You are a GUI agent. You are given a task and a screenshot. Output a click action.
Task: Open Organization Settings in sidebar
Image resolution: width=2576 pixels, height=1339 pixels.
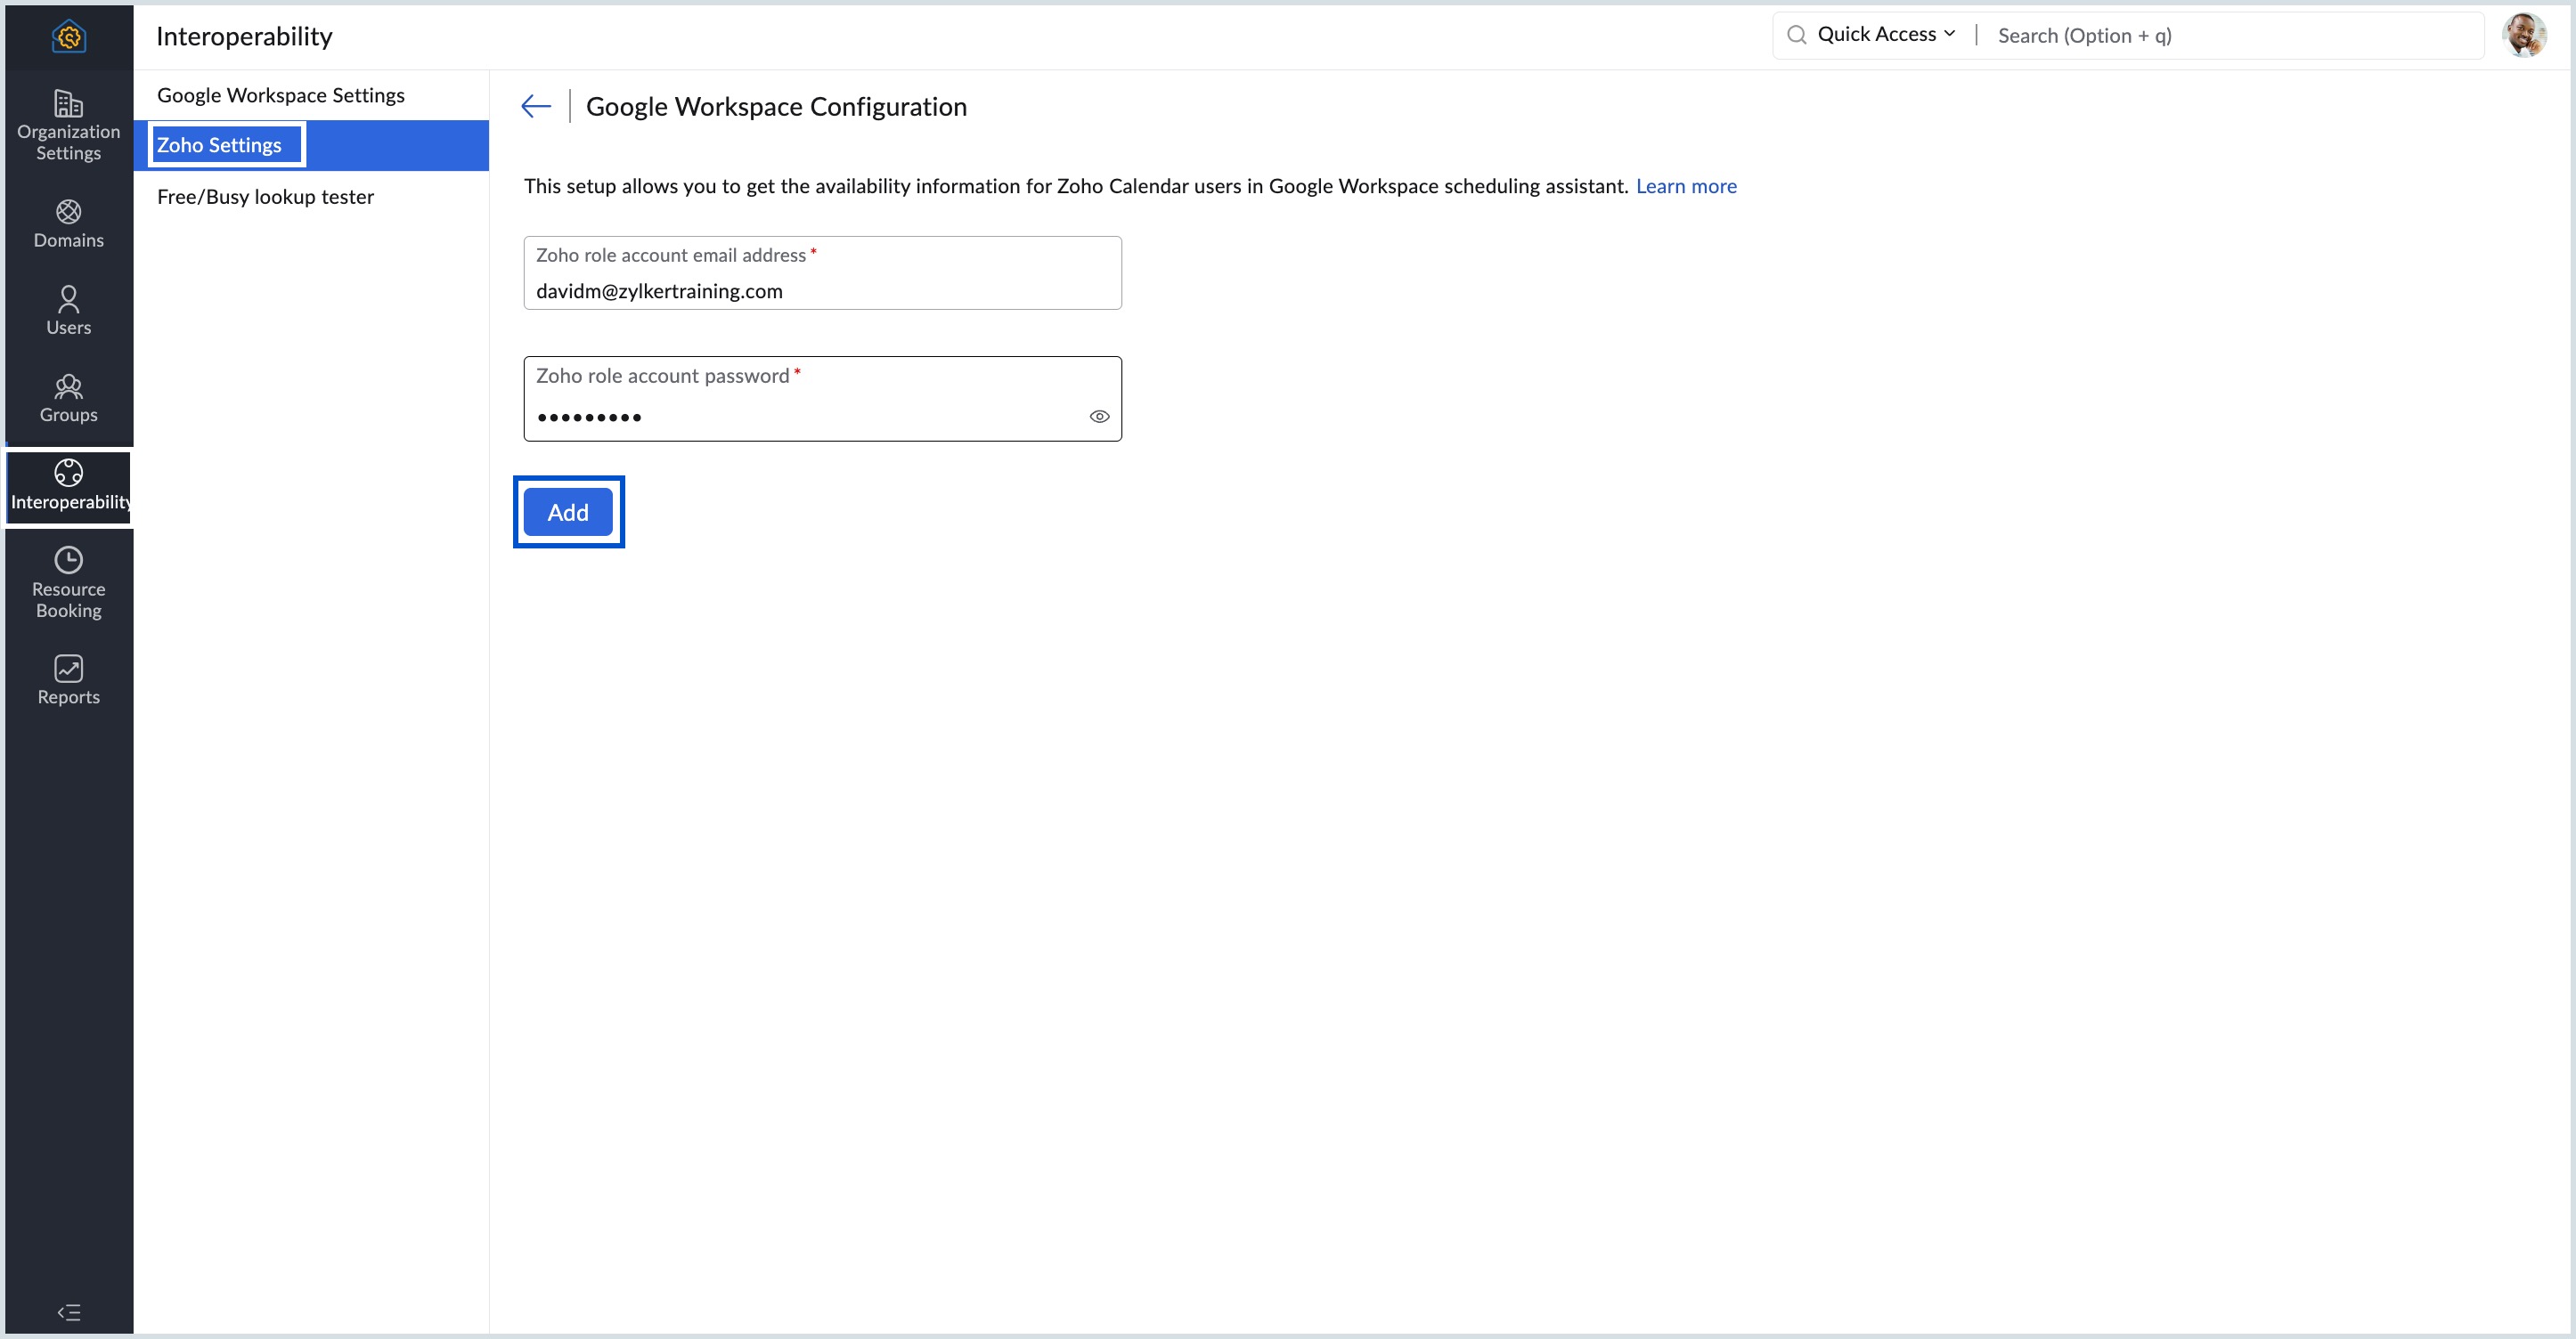68,125
